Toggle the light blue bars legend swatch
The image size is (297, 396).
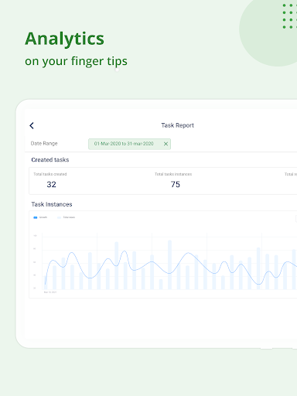pyautogui.click(x=59, y=217)
